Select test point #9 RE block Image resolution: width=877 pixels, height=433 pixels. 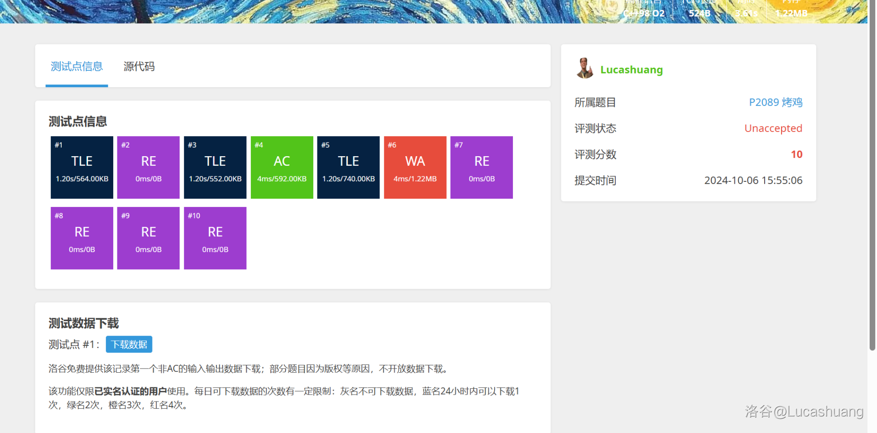tap(148, 238)
